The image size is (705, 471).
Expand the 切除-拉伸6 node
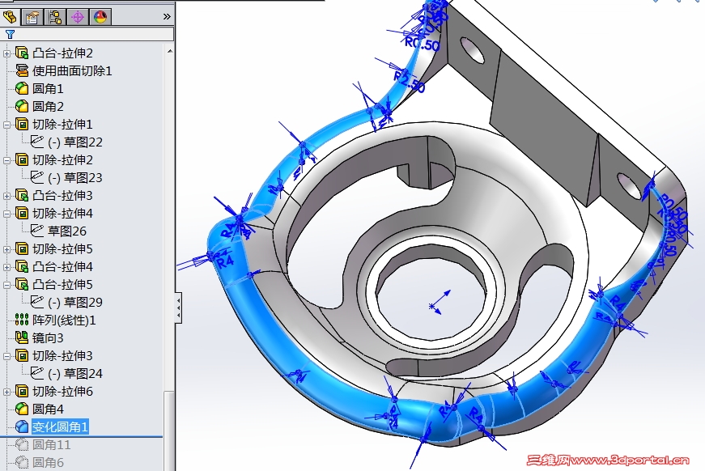click(6, 392)
